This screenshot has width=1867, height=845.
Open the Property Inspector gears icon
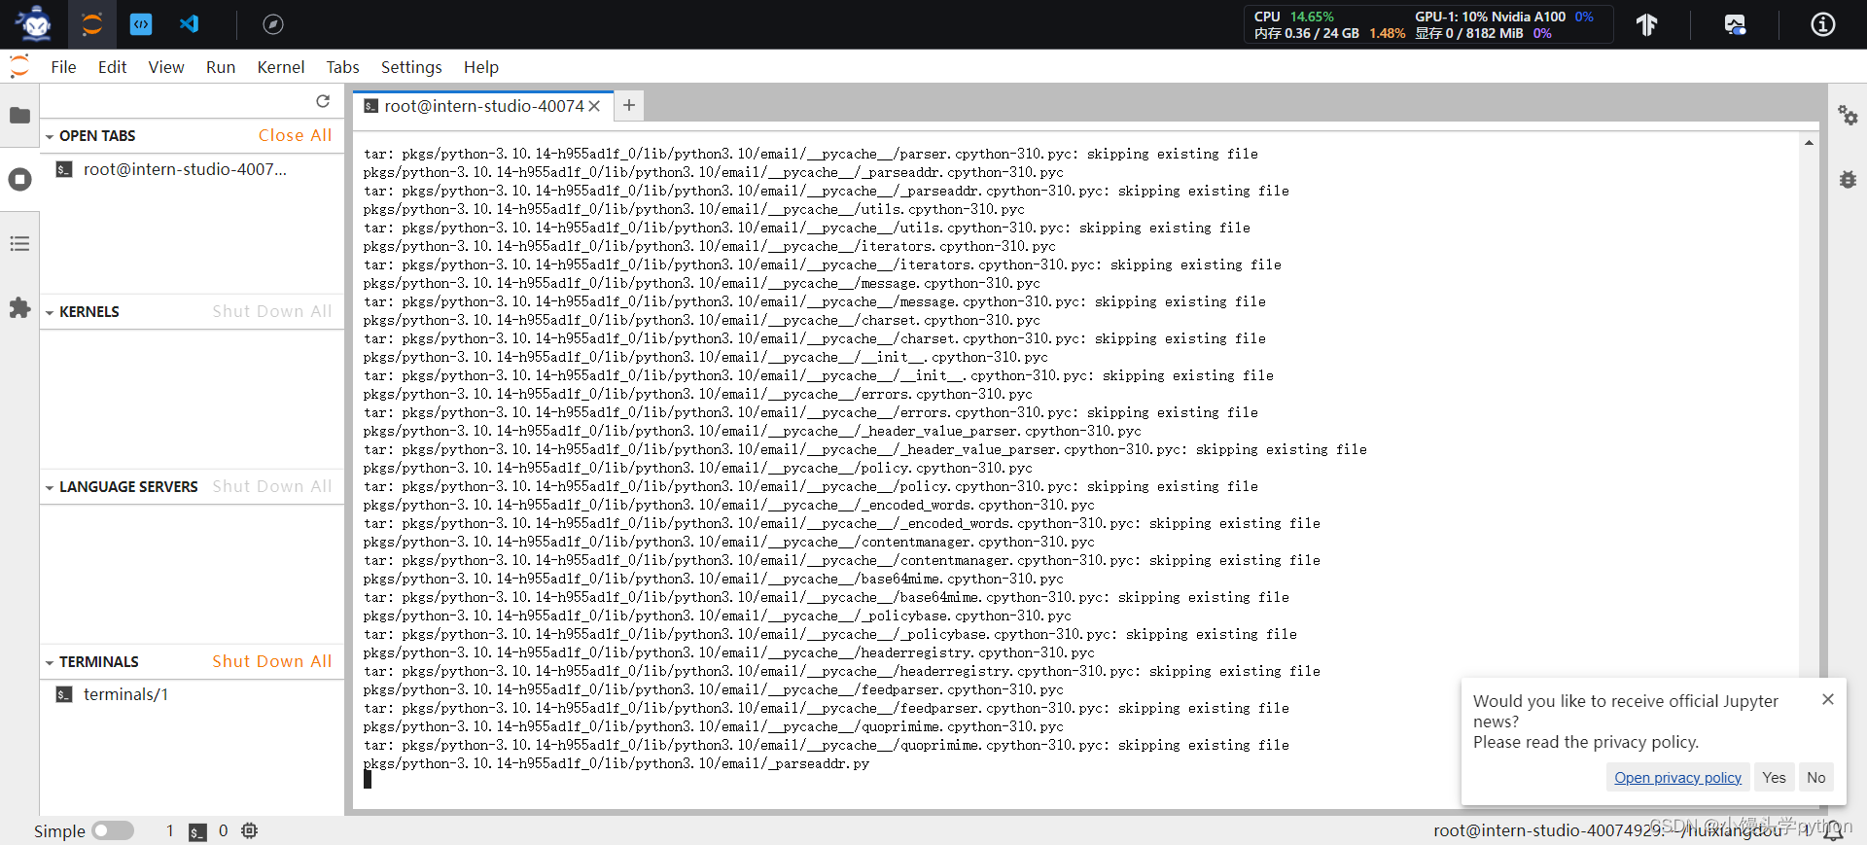pyautogui.click(x=1848, y=116)
